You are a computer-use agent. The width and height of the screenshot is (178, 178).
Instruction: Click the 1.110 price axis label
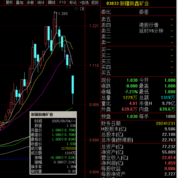[94, 65]
